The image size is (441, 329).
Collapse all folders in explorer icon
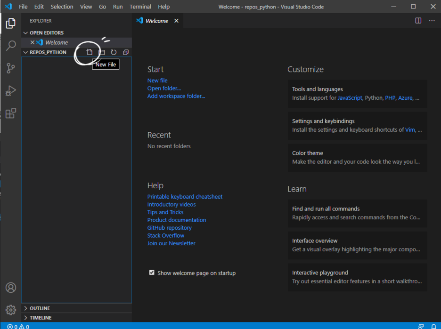pos(126,52)
